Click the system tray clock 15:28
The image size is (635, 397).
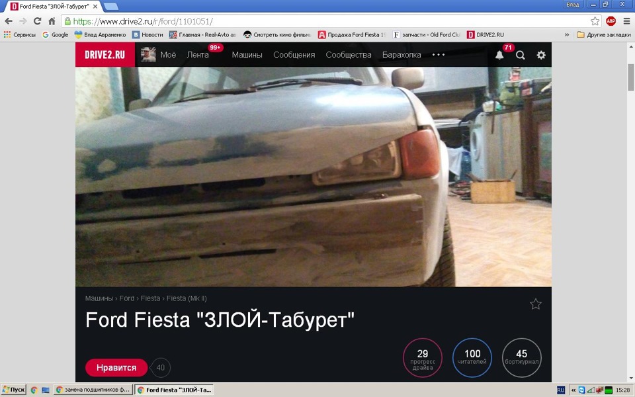623,390
